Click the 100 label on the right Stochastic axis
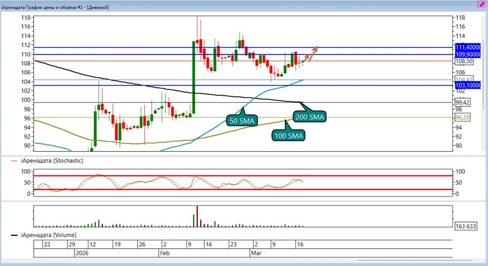 pyautogui.click(x=460, y=171)
